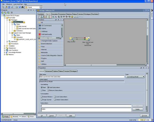
Task: Uncheck the Add Subscribers checkbox
Action: coord(48,87)
